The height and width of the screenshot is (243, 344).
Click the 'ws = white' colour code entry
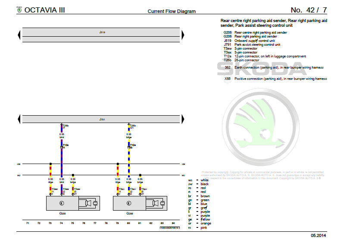[198, 180]
